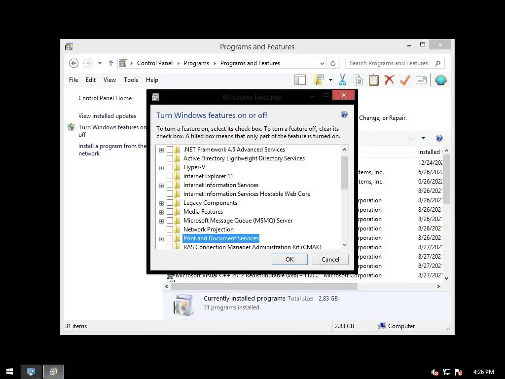Open the View menu
This screenshot has width=505, height=379.
pyautogui.click(x=109, y=80)
